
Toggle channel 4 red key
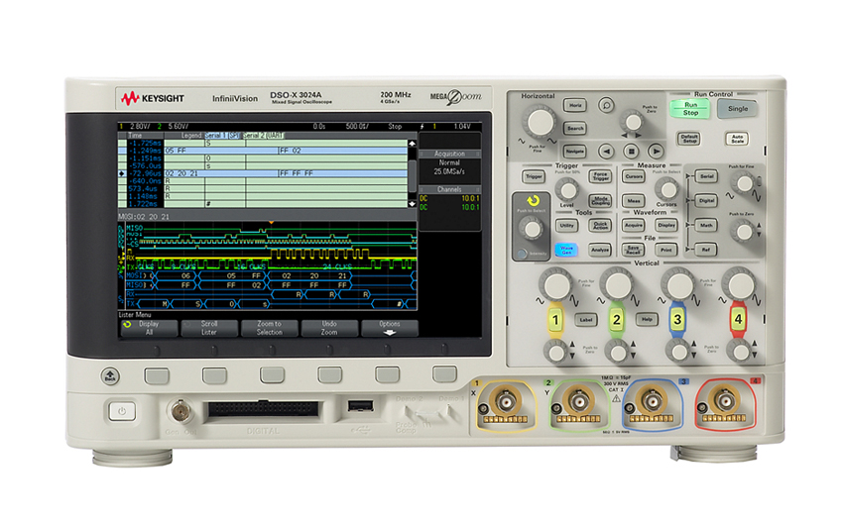(738, 320)
